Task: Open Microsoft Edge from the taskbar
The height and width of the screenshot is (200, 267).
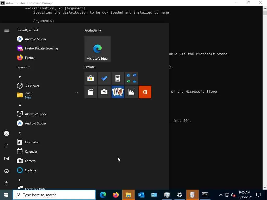Action: (x=103, y=195)
